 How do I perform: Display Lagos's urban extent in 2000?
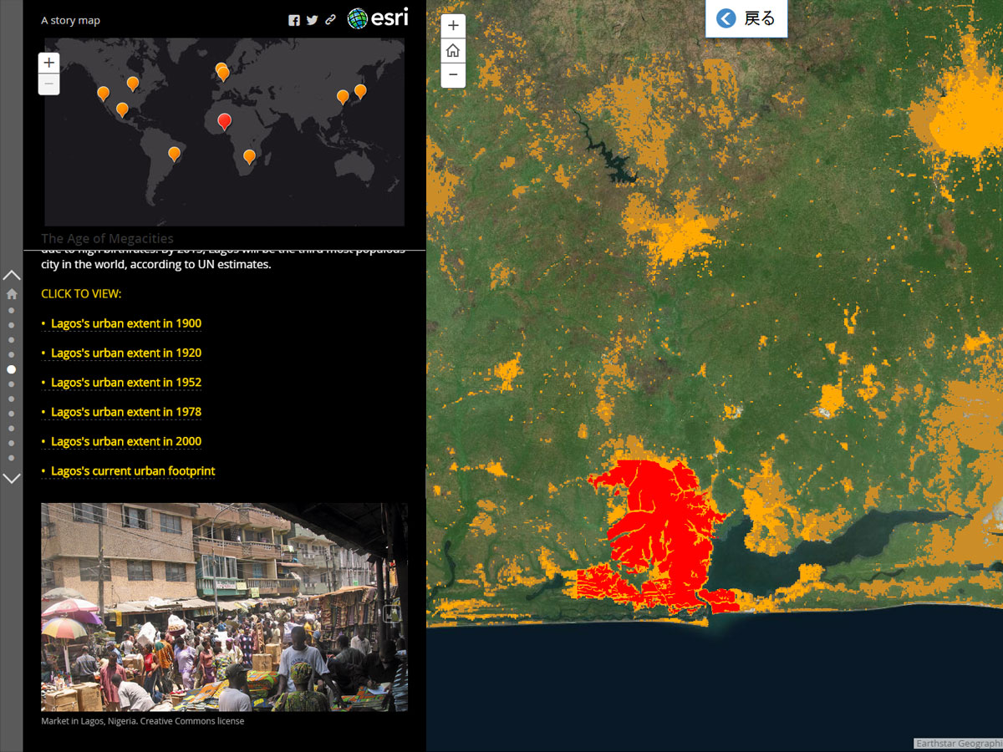pyautogui.click(x=125, y=441)
